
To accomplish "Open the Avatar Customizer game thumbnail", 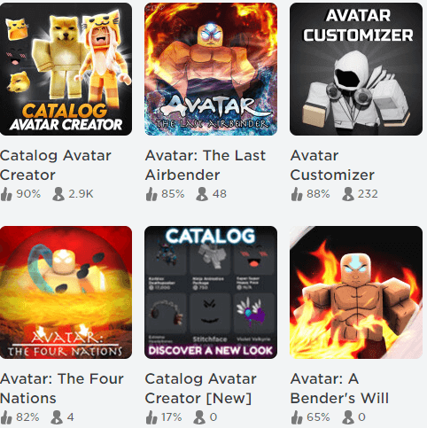I will click(356, 69).
